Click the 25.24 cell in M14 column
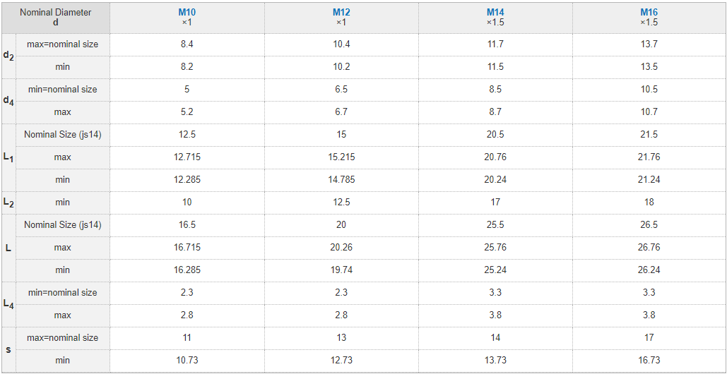Screen dimensions: 727x374 (495, 270)
